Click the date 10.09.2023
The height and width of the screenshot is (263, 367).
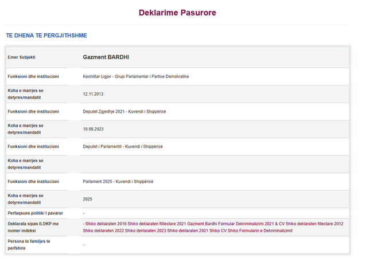click(x=93, y=129)
